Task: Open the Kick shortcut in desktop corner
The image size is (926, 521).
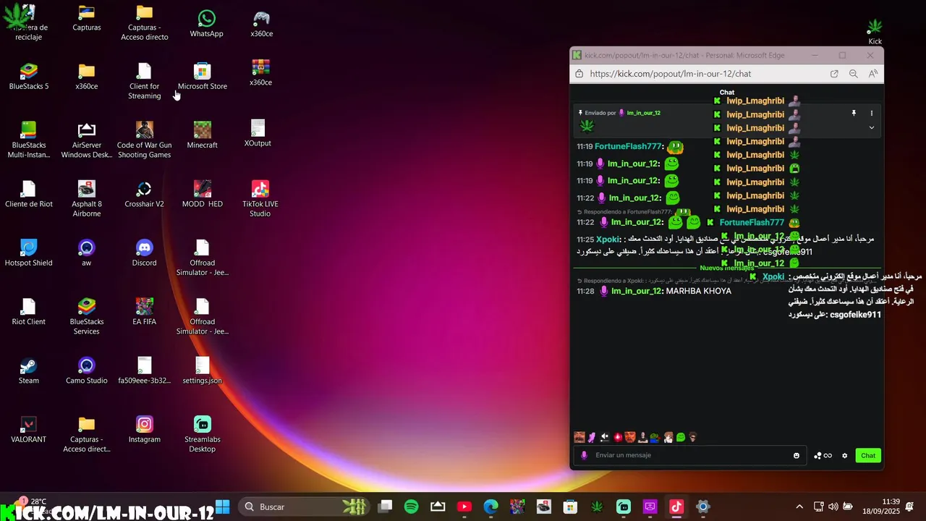Action: tap(875, 32)
